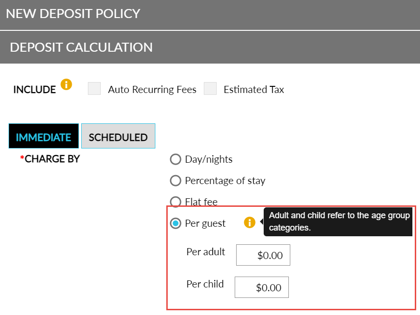The image size is (420, 315).
Task: Collapse the DEPOSIT CALCULATION section header
Action: (81, 47)
